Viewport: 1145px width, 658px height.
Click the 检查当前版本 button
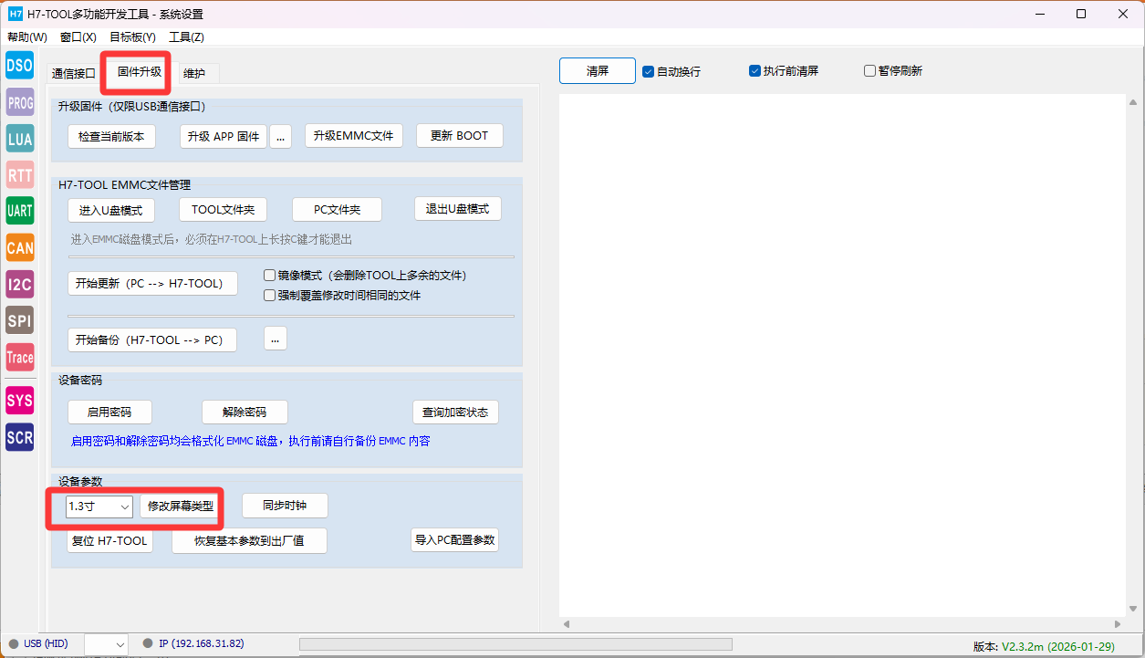(x=112, y=136)
